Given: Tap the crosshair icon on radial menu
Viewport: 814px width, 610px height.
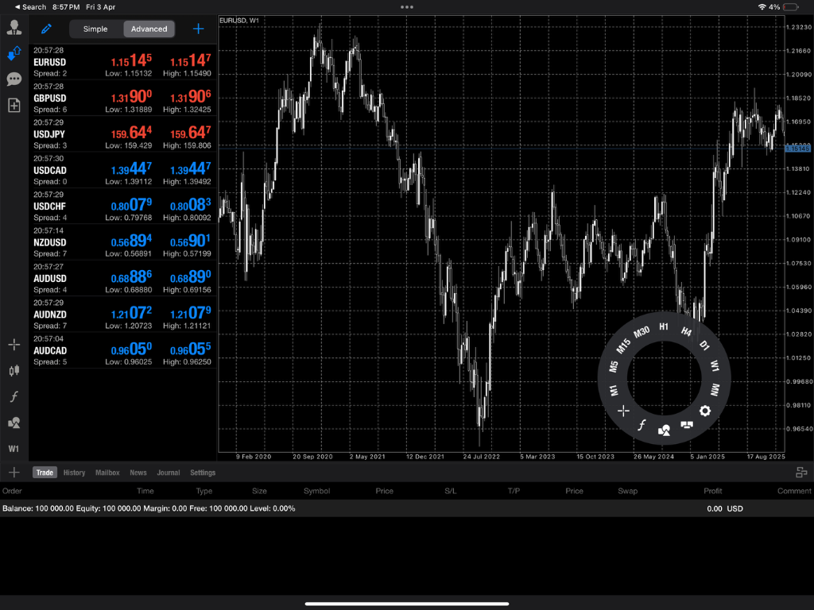Looking at the screenshot, I should pos(623,411).
